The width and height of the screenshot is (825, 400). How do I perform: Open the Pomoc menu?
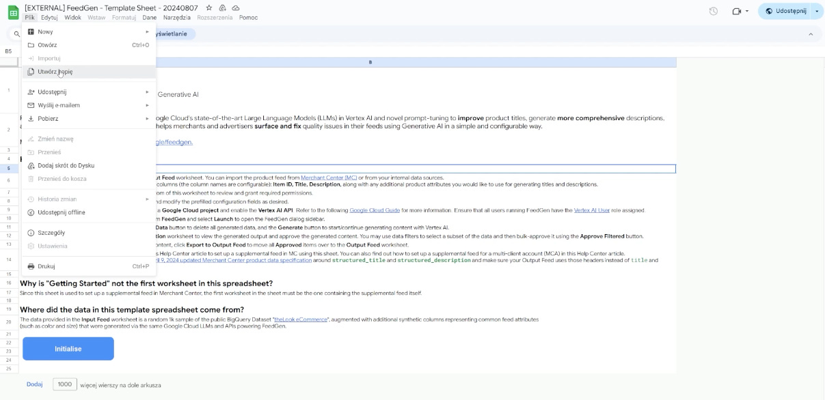coord(249,18)
